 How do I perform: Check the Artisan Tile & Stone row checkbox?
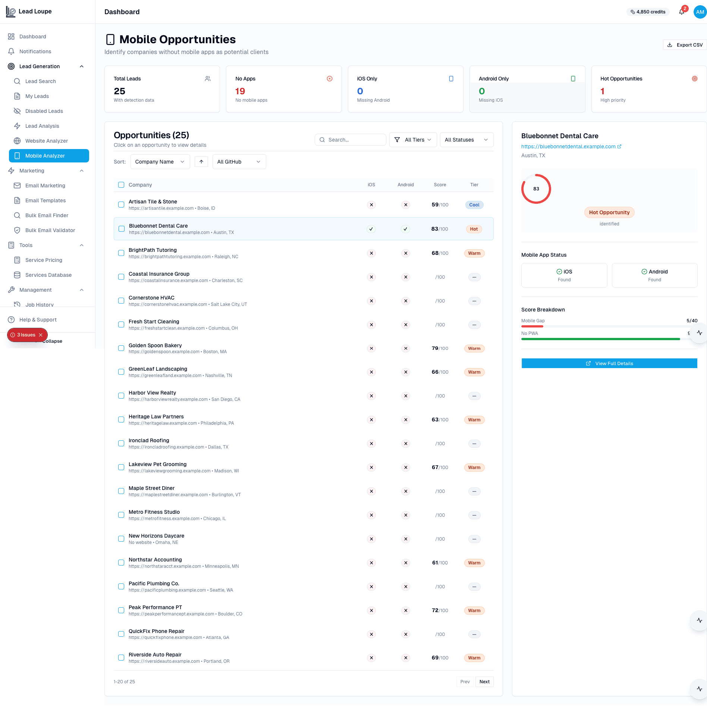coord(121,205)
